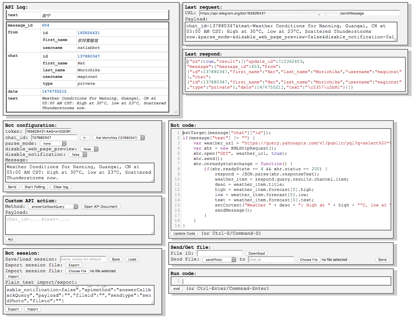
Task: Click Start Polling in Bot configuration
Action: (35, 187)
